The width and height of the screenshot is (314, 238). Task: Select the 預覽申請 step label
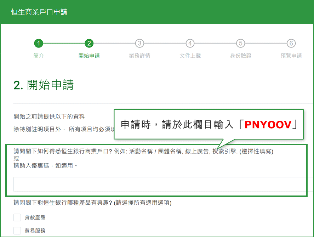(x=291, y=56)
